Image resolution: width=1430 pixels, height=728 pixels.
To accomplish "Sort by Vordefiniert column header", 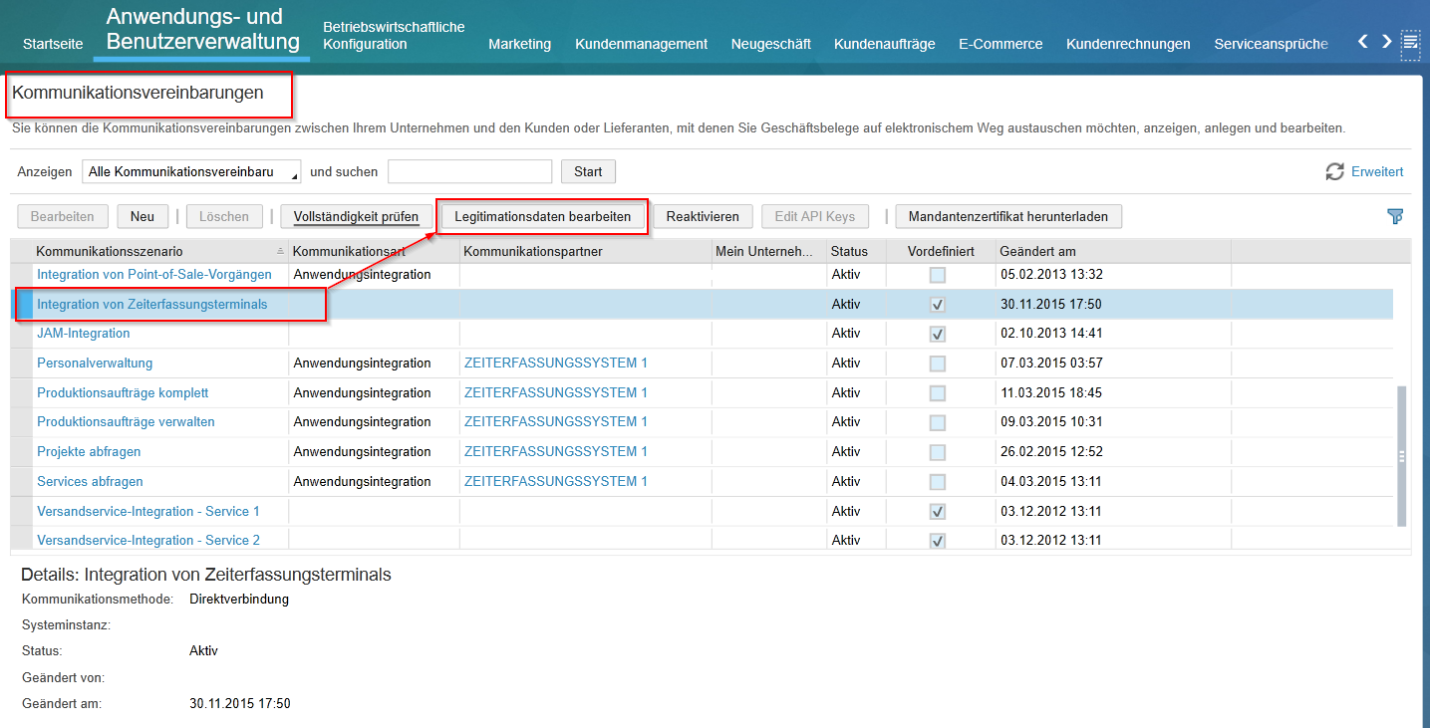I will (941, 251).
